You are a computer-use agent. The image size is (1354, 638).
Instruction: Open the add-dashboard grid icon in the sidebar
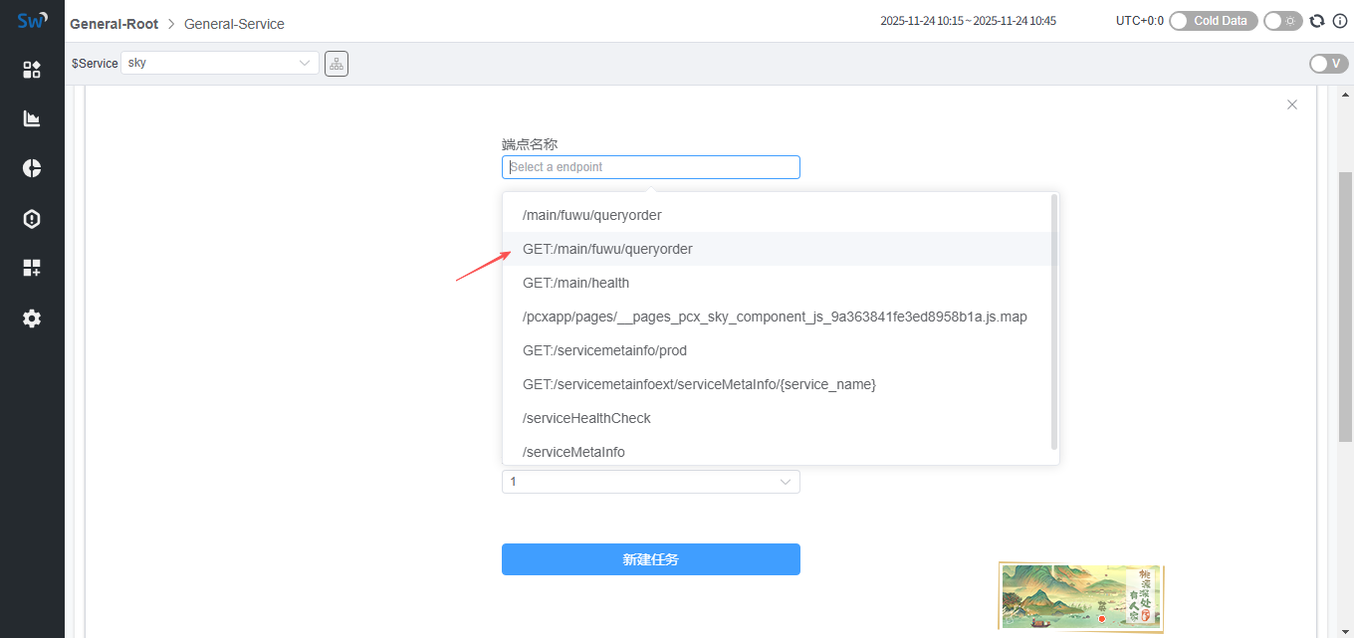[x=32, y=268]
